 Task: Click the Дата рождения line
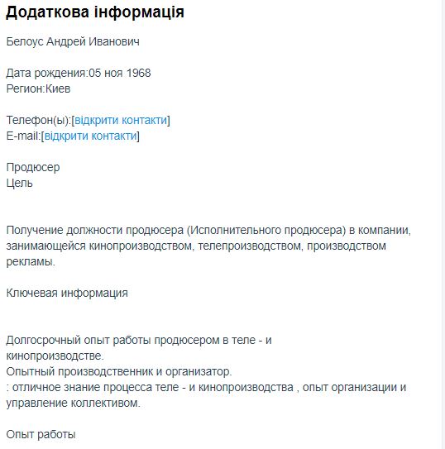point(79,73)
